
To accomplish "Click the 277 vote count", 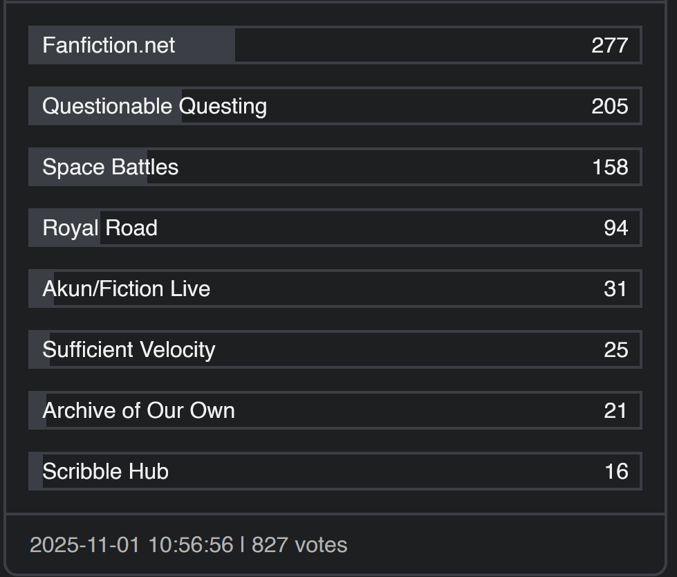I will pos(610,46).
